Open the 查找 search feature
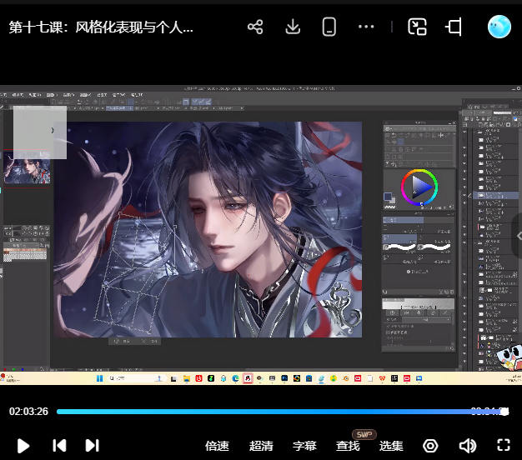Image resolution: width=522 pixels, height=460 pixels. [x=348, y=446]
